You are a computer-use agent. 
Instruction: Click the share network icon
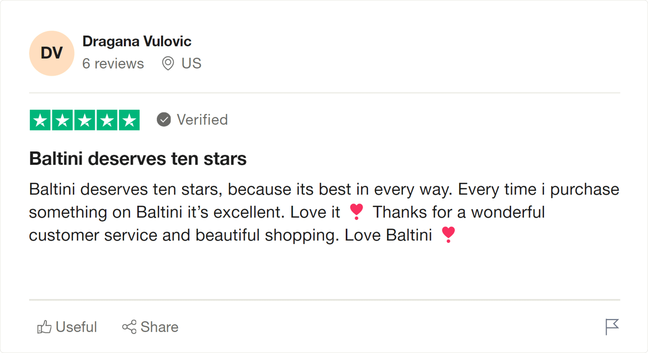coord(129,327)
